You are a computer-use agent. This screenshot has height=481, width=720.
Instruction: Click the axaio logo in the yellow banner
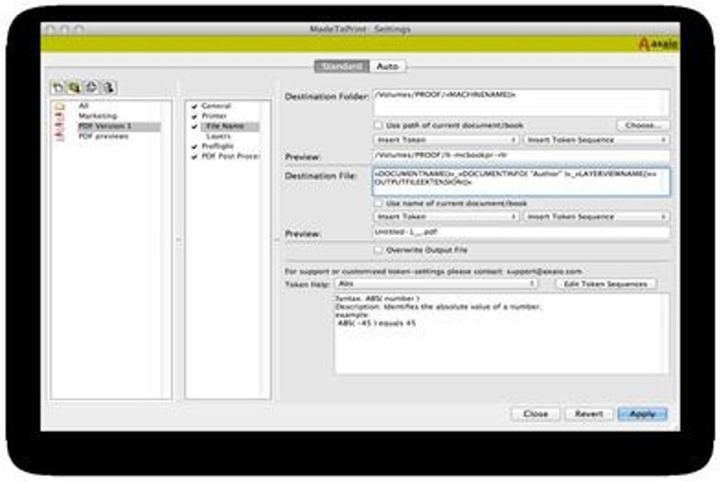(x=657, y=44)
